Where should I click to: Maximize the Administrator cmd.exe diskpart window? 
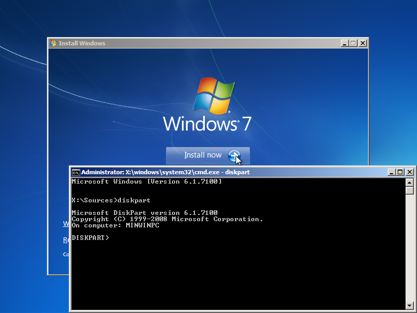coord(400,172)
